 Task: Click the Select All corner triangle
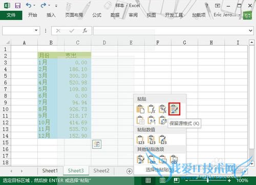[8, 42]
